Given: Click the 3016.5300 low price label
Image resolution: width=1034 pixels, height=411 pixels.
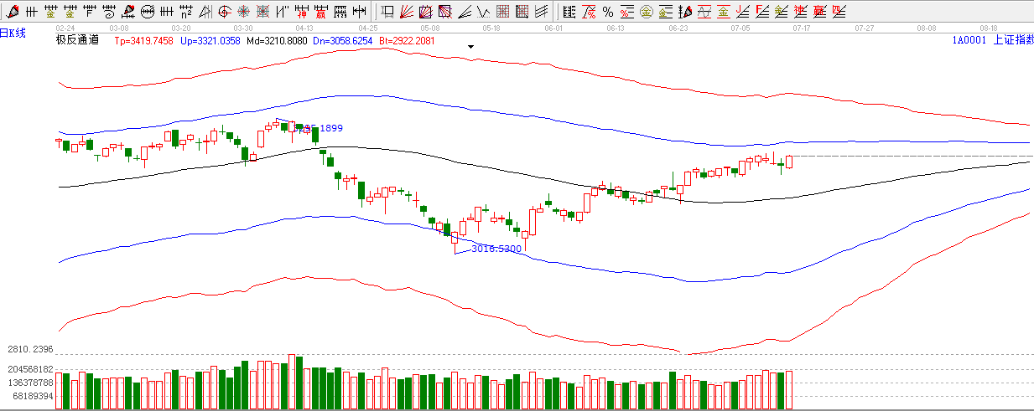Looking at the screenshot, I should point(496,249).
